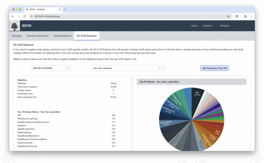Open the Settings navbar dropdown
The height and width of the screenshot is (163, 264).
[x=225, y=26]
